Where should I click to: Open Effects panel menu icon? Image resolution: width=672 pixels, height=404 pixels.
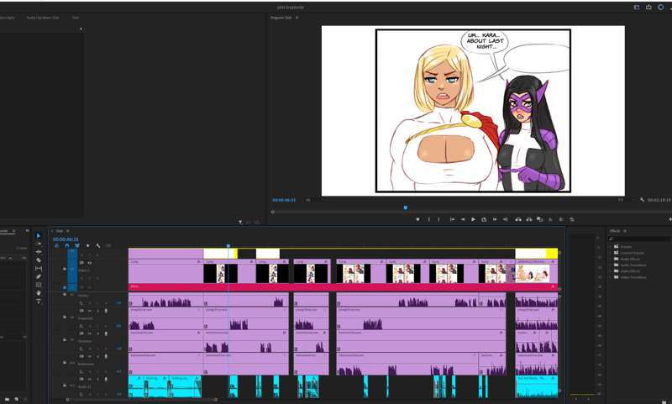click(625, 231)
